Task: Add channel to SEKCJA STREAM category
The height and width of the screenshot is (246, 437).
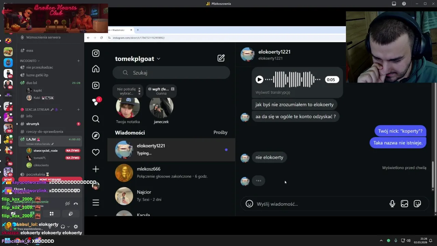Action: coord(79,110)
